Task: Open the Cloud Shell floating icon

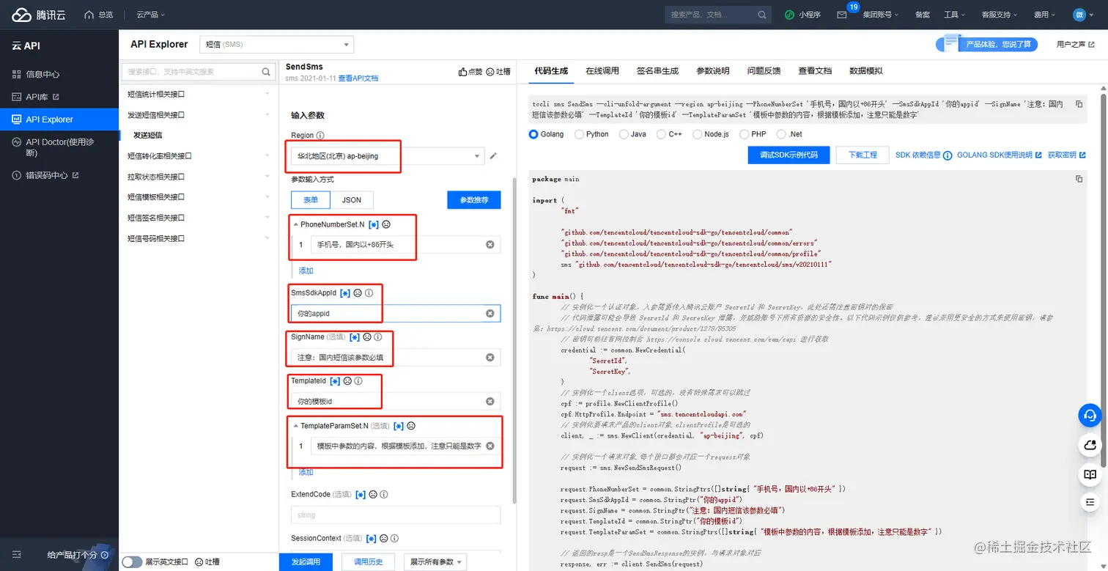Action: 1090,445
